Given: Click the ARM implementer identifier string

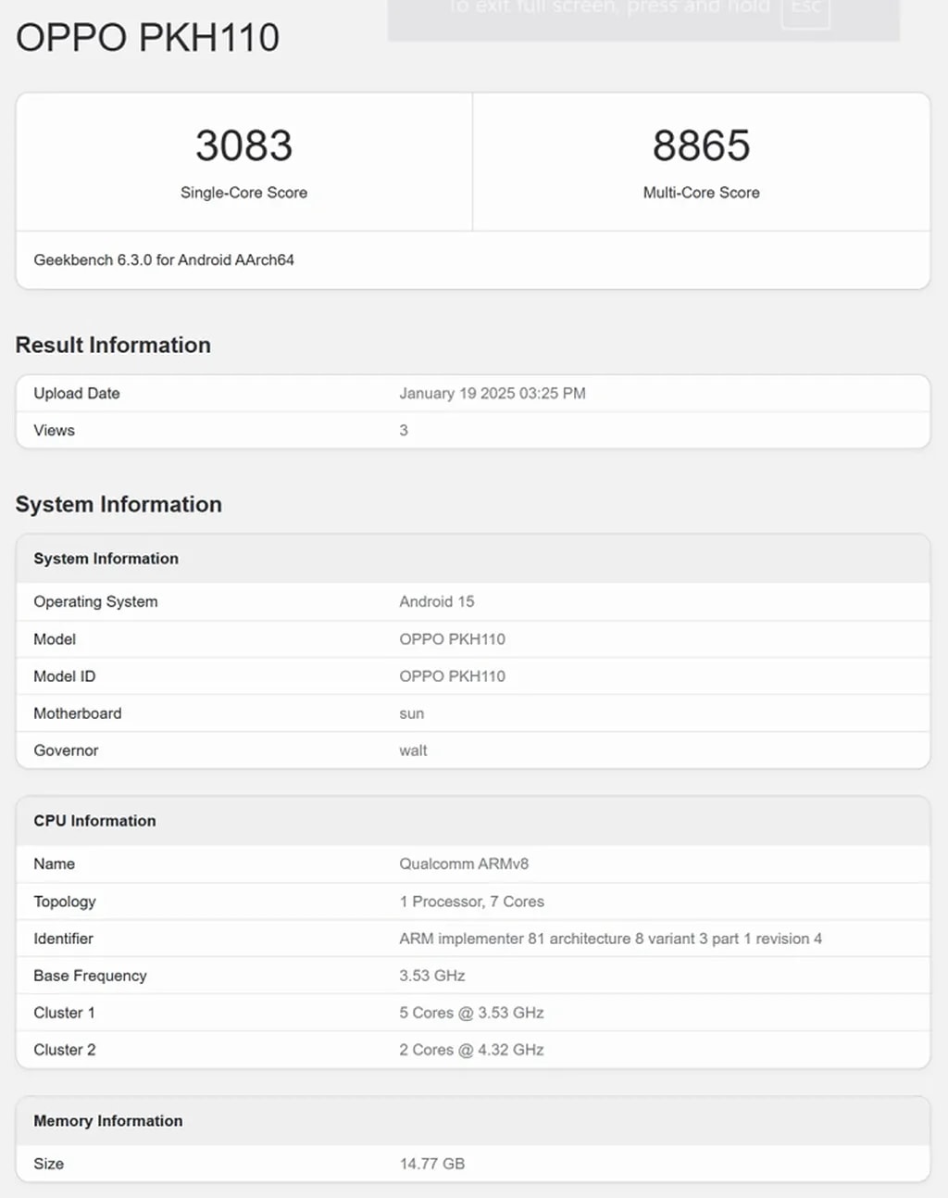Looking at the screenshot, I should point(610,939).
